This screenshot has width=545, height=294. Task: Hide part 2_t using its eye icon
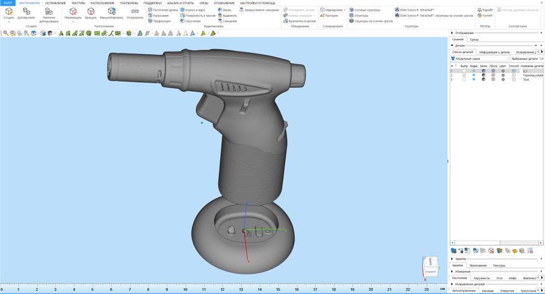tap(474, 71)
